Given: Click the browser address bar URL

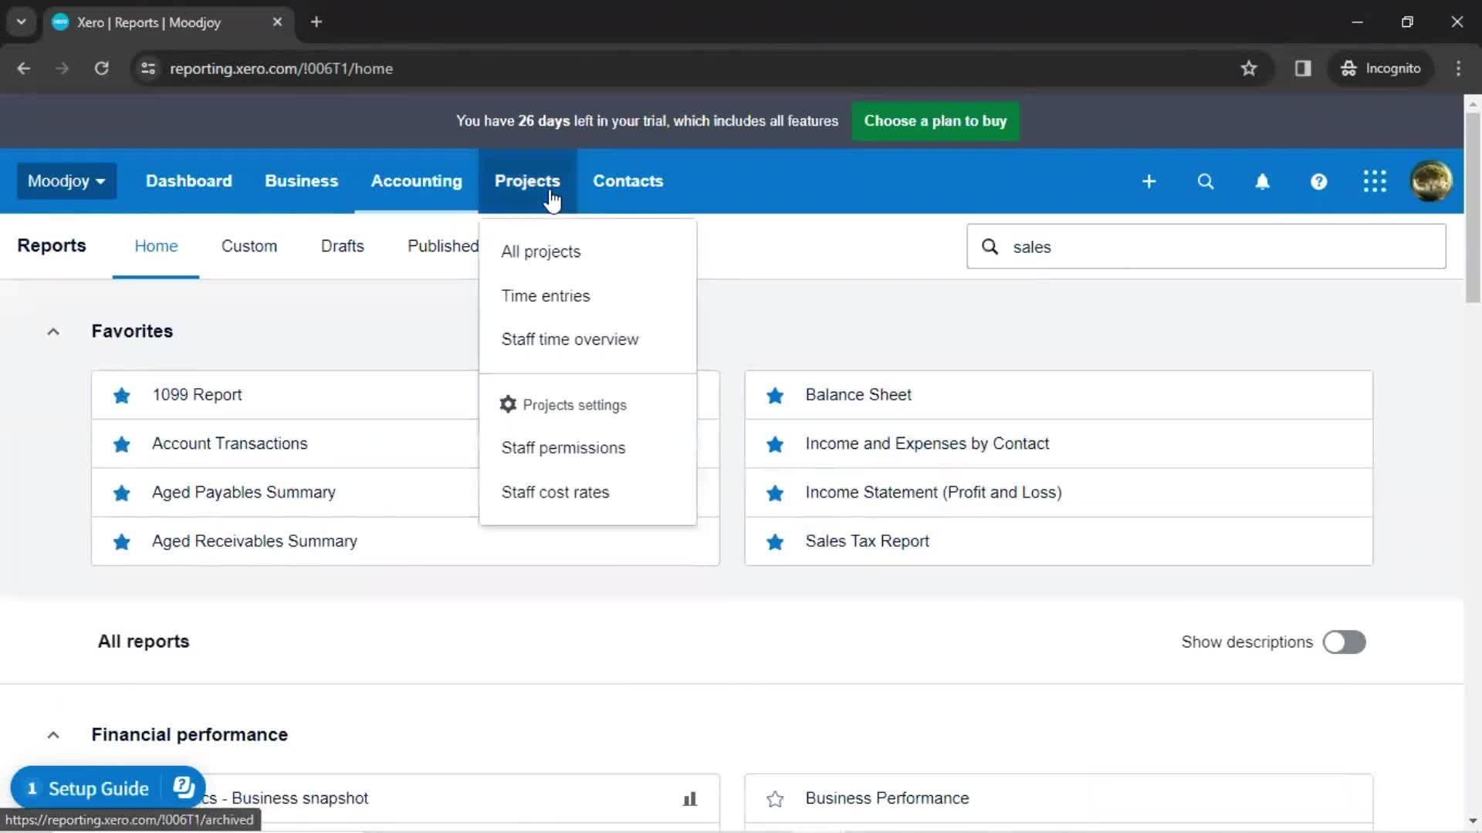Looking at the screenshot, I should coord(281,69).
